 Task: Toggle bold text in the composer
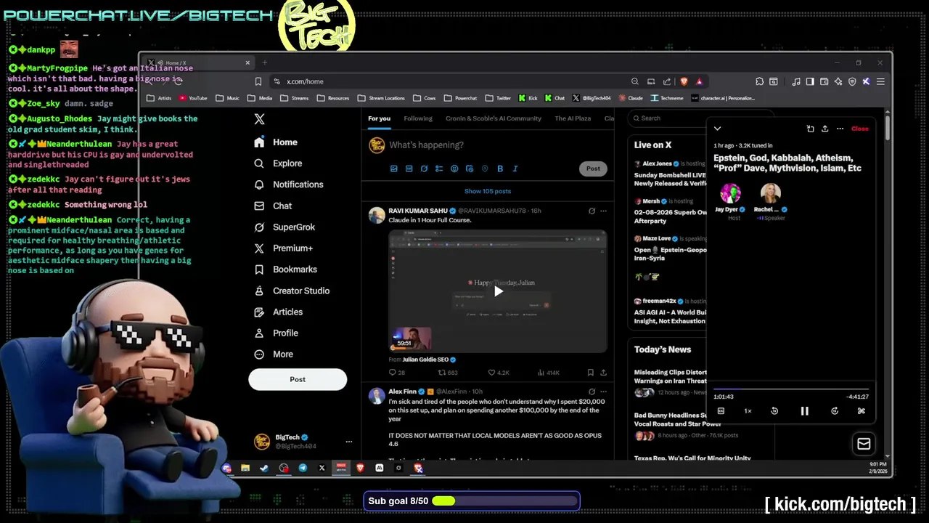(x=500, y=169)
